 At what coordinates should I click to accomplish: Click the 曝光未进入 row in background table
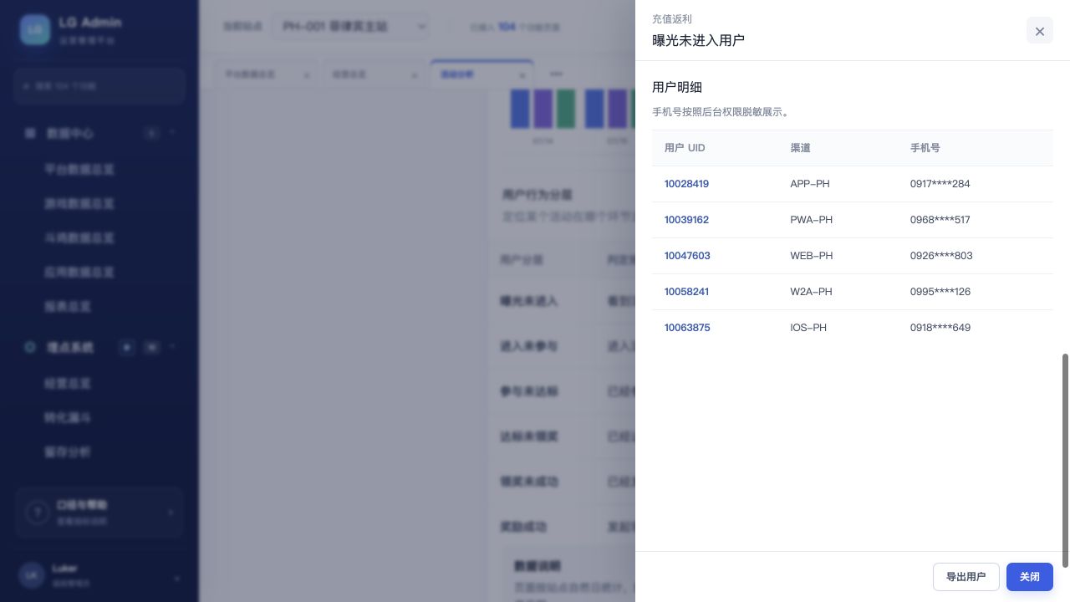562,301
